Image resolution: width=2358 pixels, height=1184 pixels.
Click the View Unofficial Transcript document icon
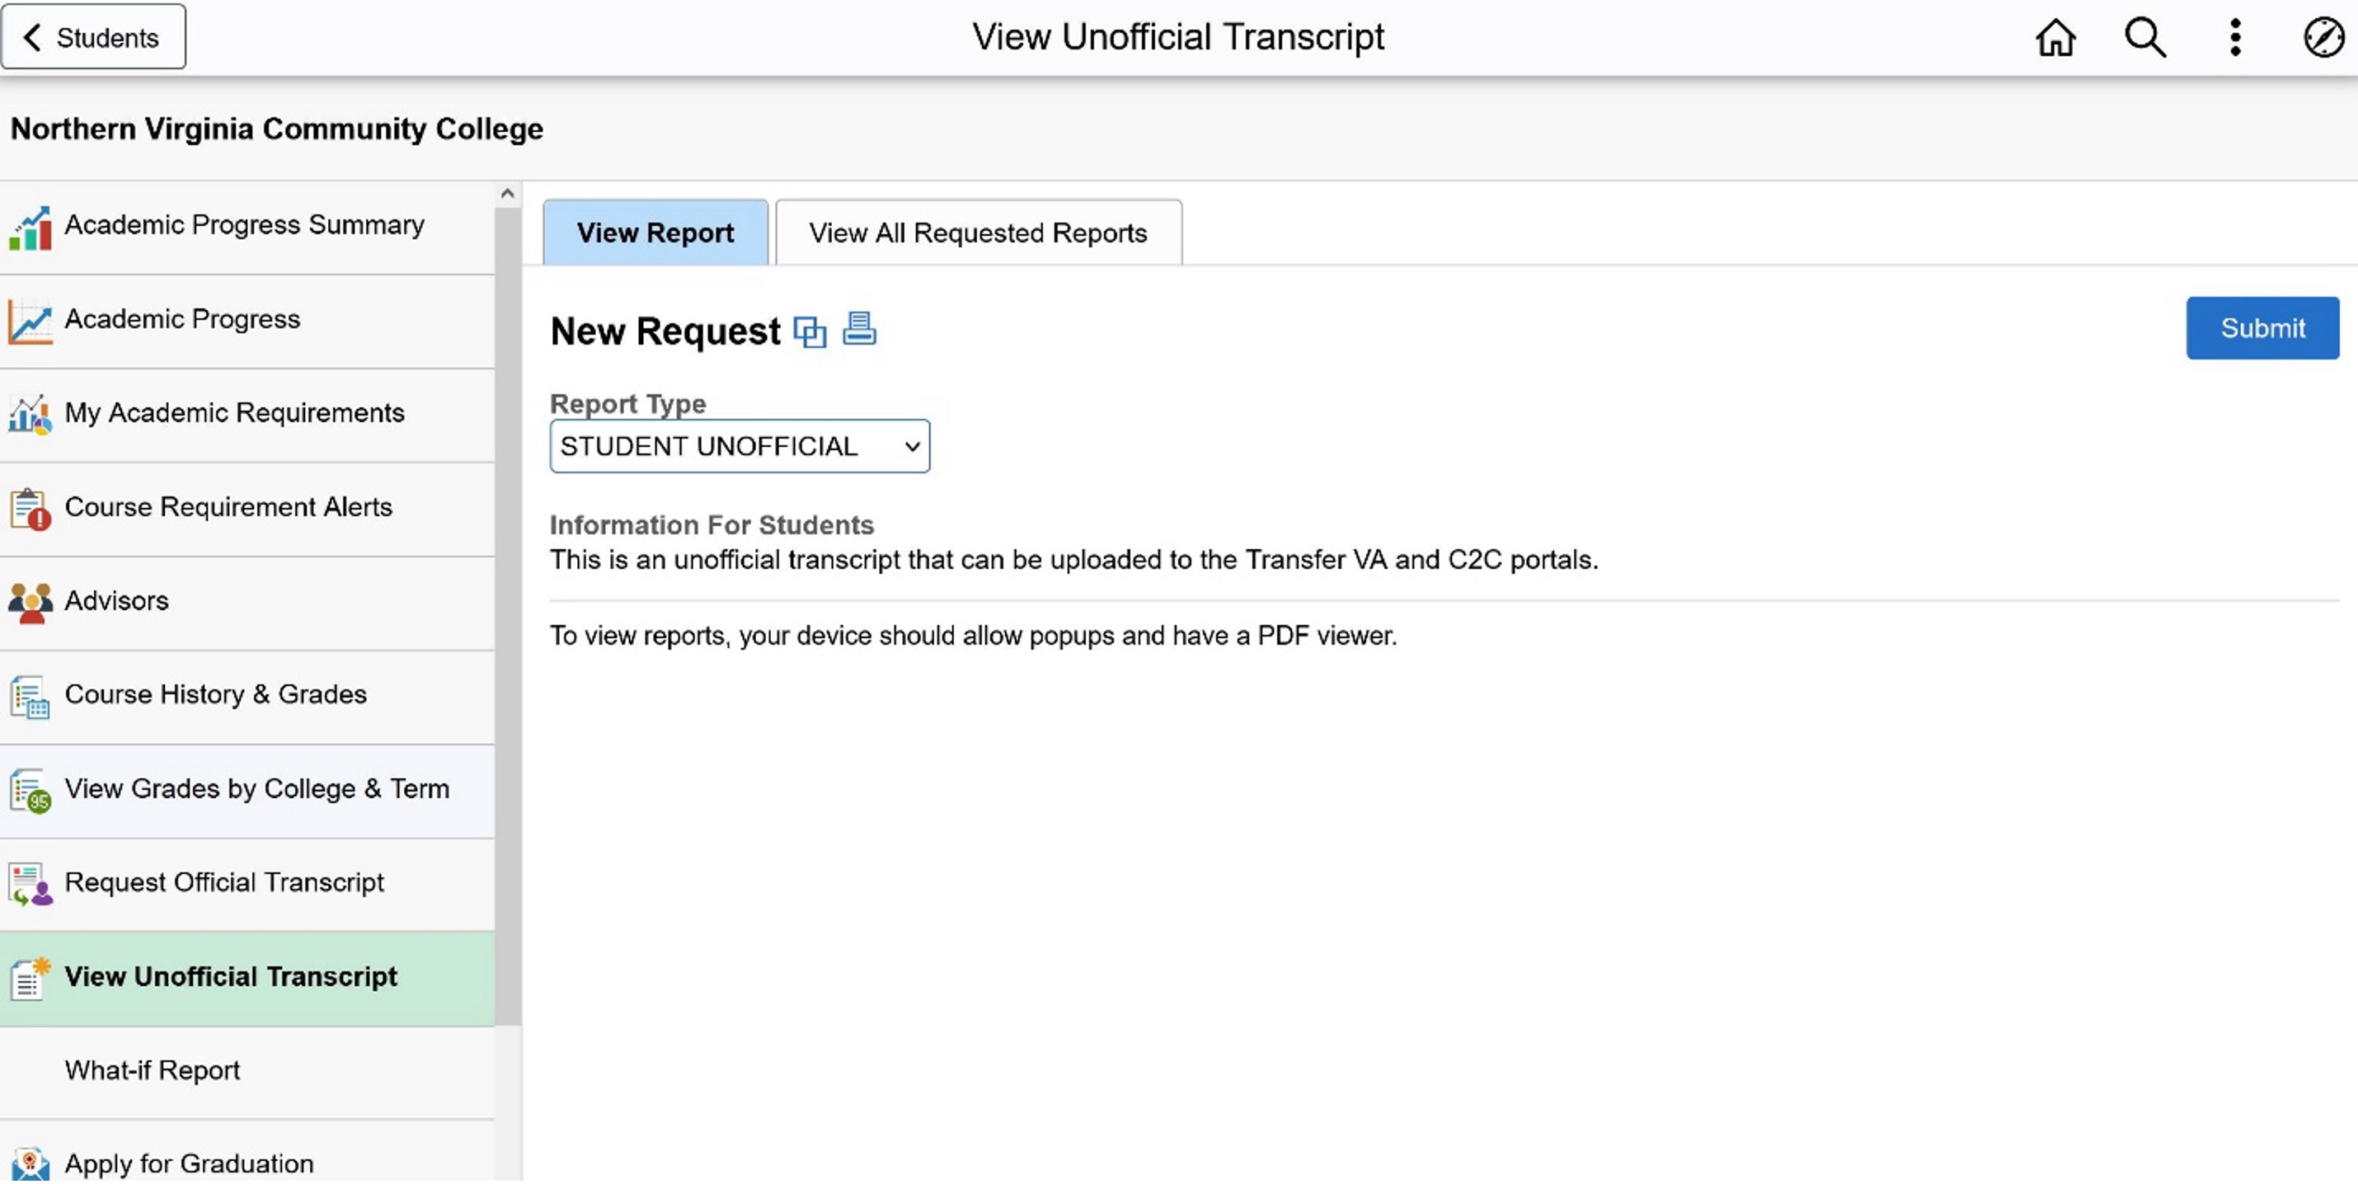coord(31,980)
